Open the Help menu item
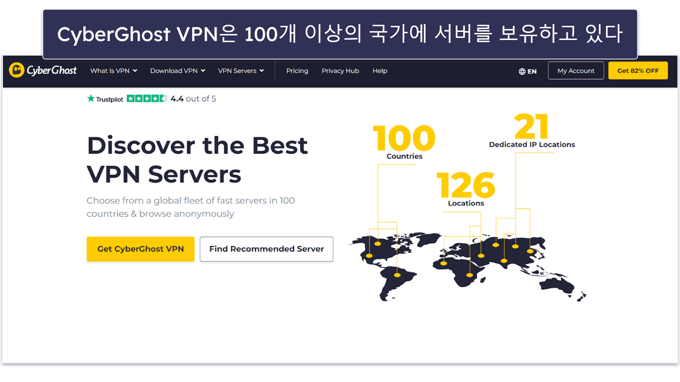 click(380, 71)
